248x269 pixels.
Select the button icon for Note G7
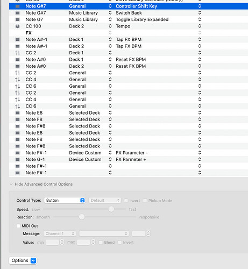(18, 19)
